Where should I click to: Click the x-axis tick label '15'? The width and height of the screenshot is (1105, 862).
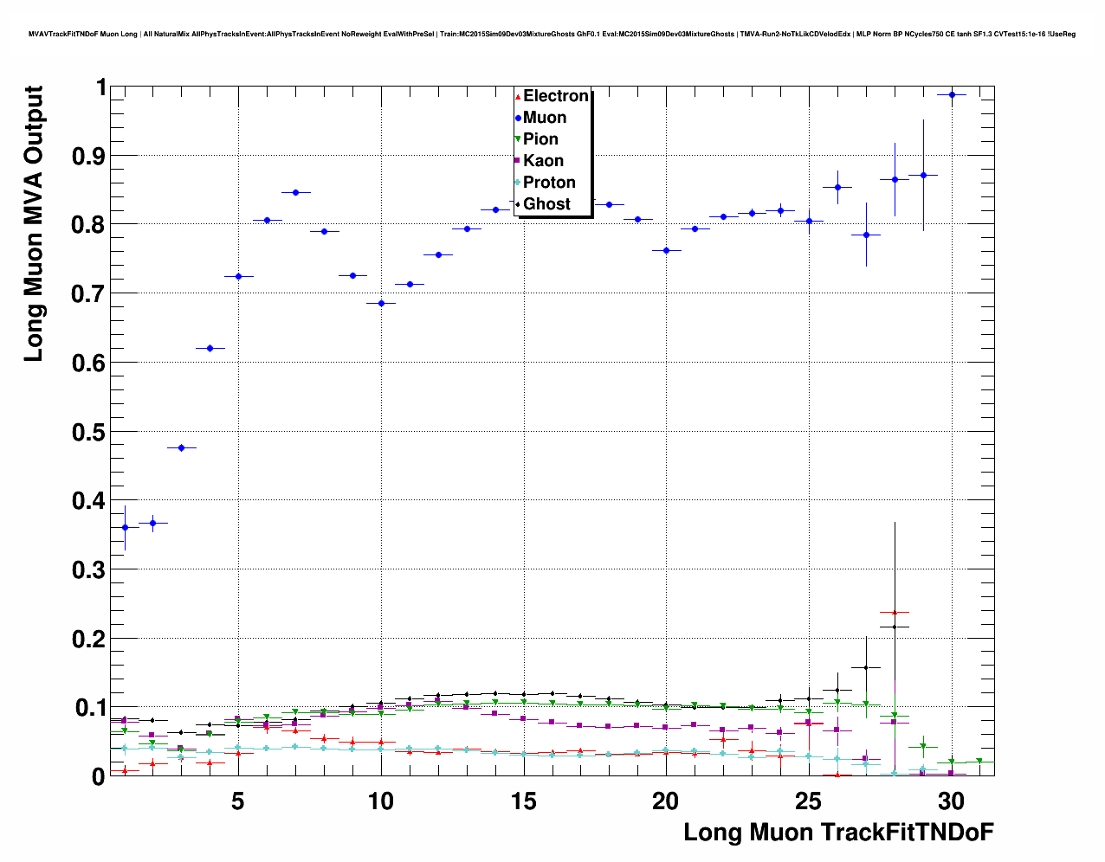(523, 801)
